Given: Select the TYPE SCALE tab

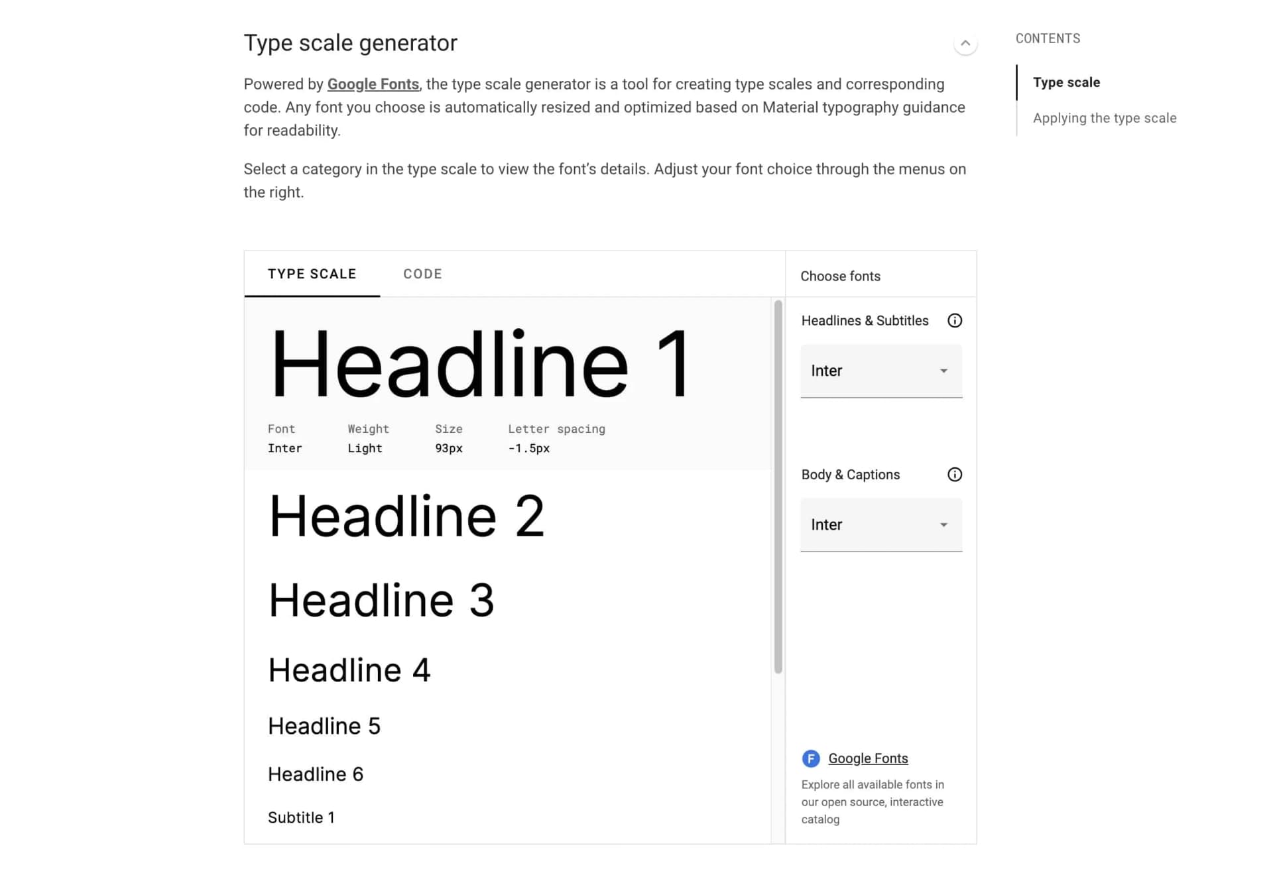Looking at the screenshot, I should pos(312,273).
